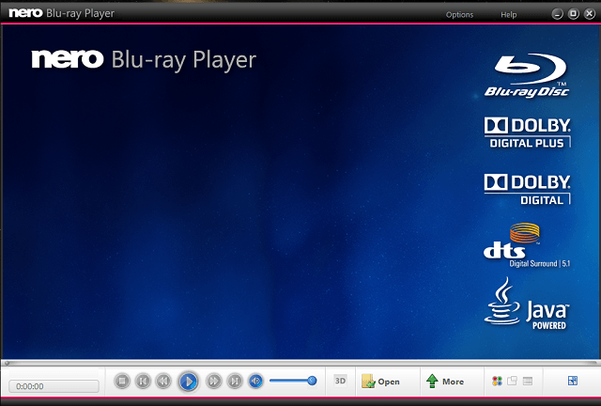Minimize the Nero Blu-ray Player window
The image size is (601, 406).
[x=557, y=14]
